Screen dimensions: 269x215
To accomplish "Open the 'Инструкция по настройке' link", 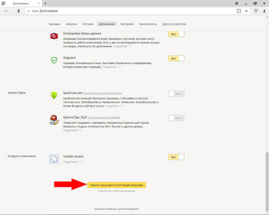I will 104,117.
